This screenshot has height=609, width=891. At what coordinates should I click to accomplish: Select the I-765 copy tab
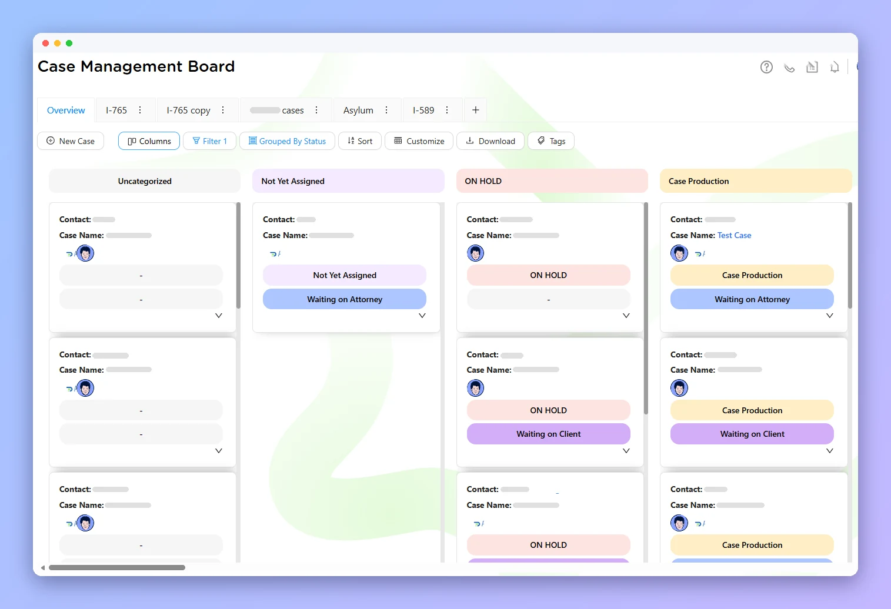188,110
